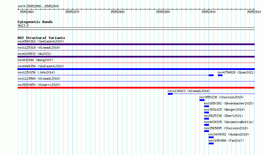This screenshot has width=263, height=155.
Task: Click the nsv1125318 (Alsmadi2014) variant label
Action: pyautogui.click(x=39, y=48)
